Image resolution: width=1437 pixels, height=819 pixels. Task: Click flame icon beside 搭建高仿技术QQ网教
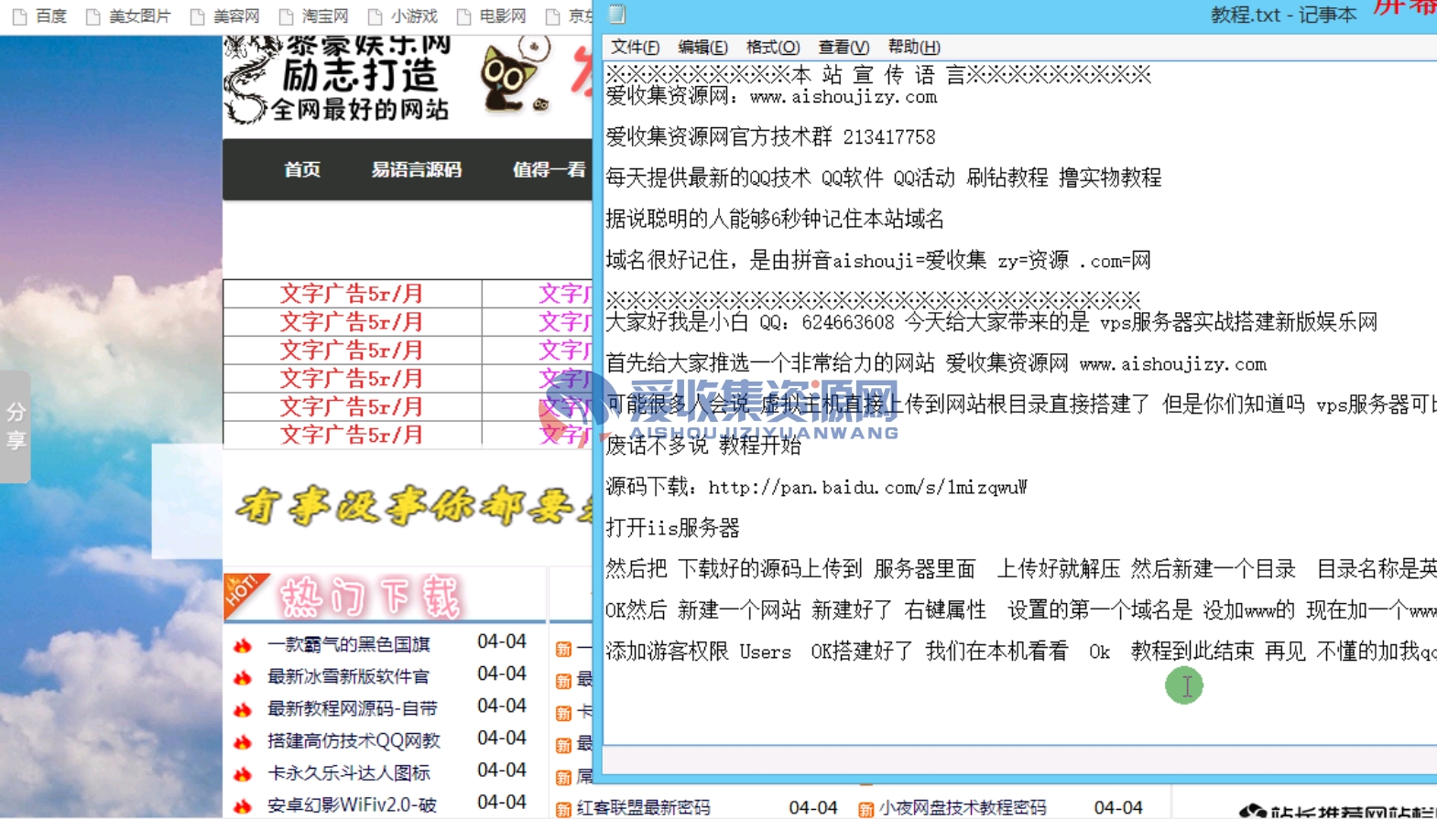tap(243, 742)
